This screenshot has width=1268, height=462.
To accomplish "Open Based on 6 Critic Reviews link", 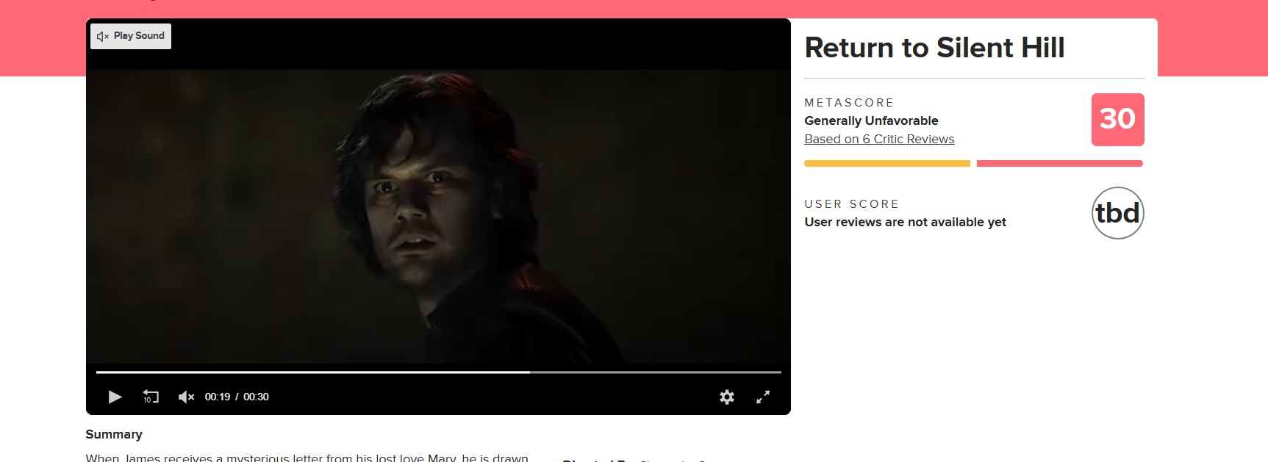I will point(879,139).
